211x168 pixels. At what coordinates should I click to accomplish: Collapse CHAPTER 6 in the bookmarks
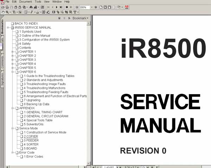(12, 72)
